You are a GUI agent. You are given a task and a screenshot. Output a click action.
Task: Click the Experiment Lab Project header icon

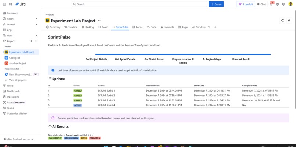coord(47,21)
